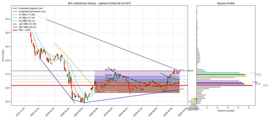Click the green 17.43 volume level label
This screenshot has height=119, width=269.
(258, 74)
